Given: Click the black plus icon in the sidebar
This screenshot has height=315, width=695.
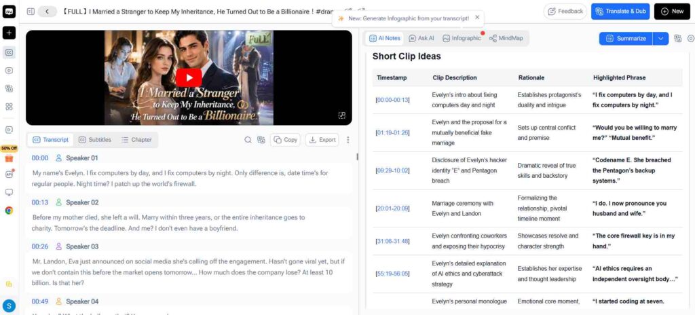Looking at the screenshot, I should coord(9,33).
